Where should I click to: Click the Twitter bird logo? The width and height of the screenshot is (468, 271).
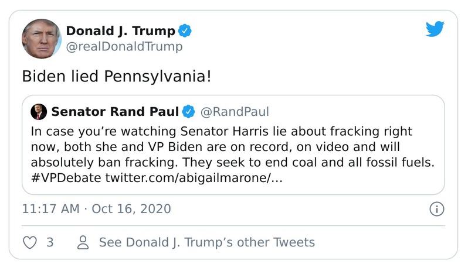[x=435, y=29]
